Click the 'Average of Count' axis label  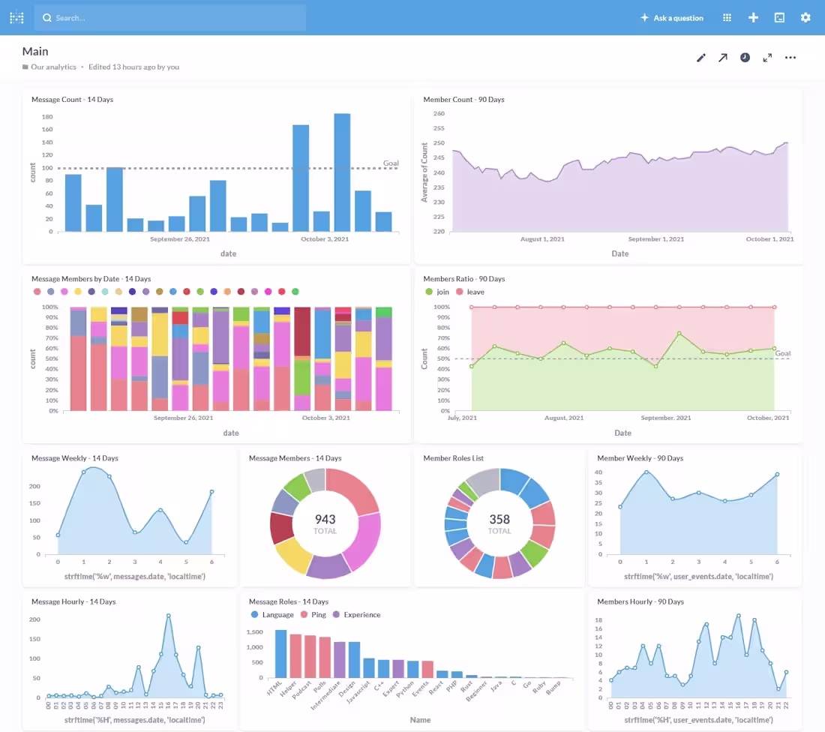[424, 172]
